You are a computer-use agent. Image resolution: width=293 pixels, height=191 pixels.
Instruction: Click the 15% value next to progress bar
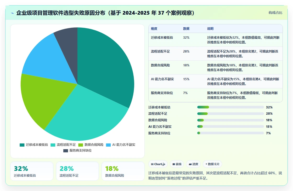click(x=269, y=126)
